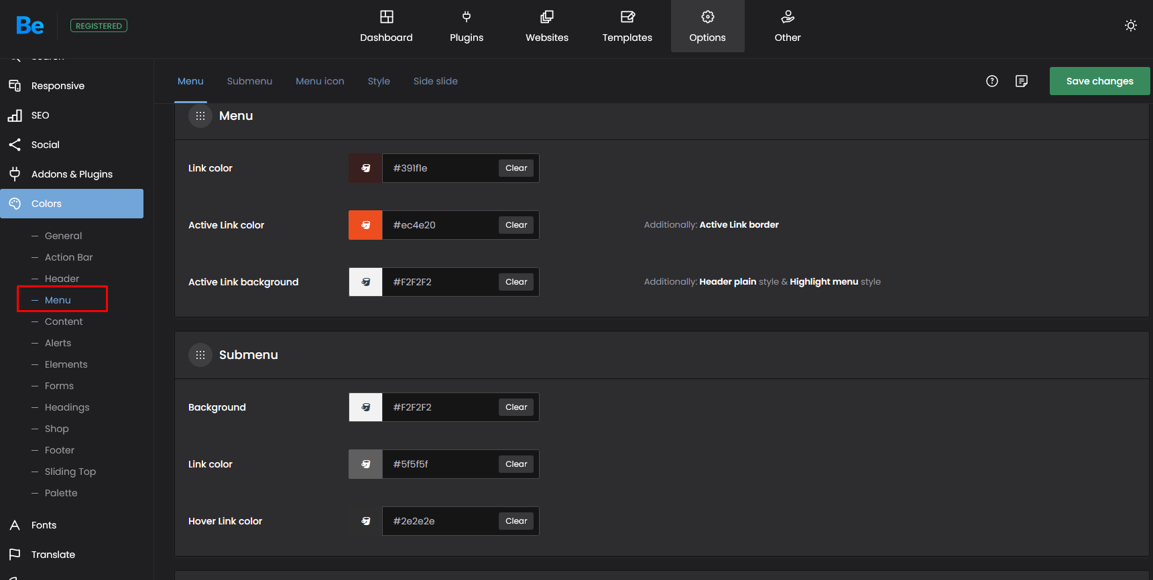Open Hover Link color swatch picker
Viewport: 1153px width, 580px height.
(365, 521)
